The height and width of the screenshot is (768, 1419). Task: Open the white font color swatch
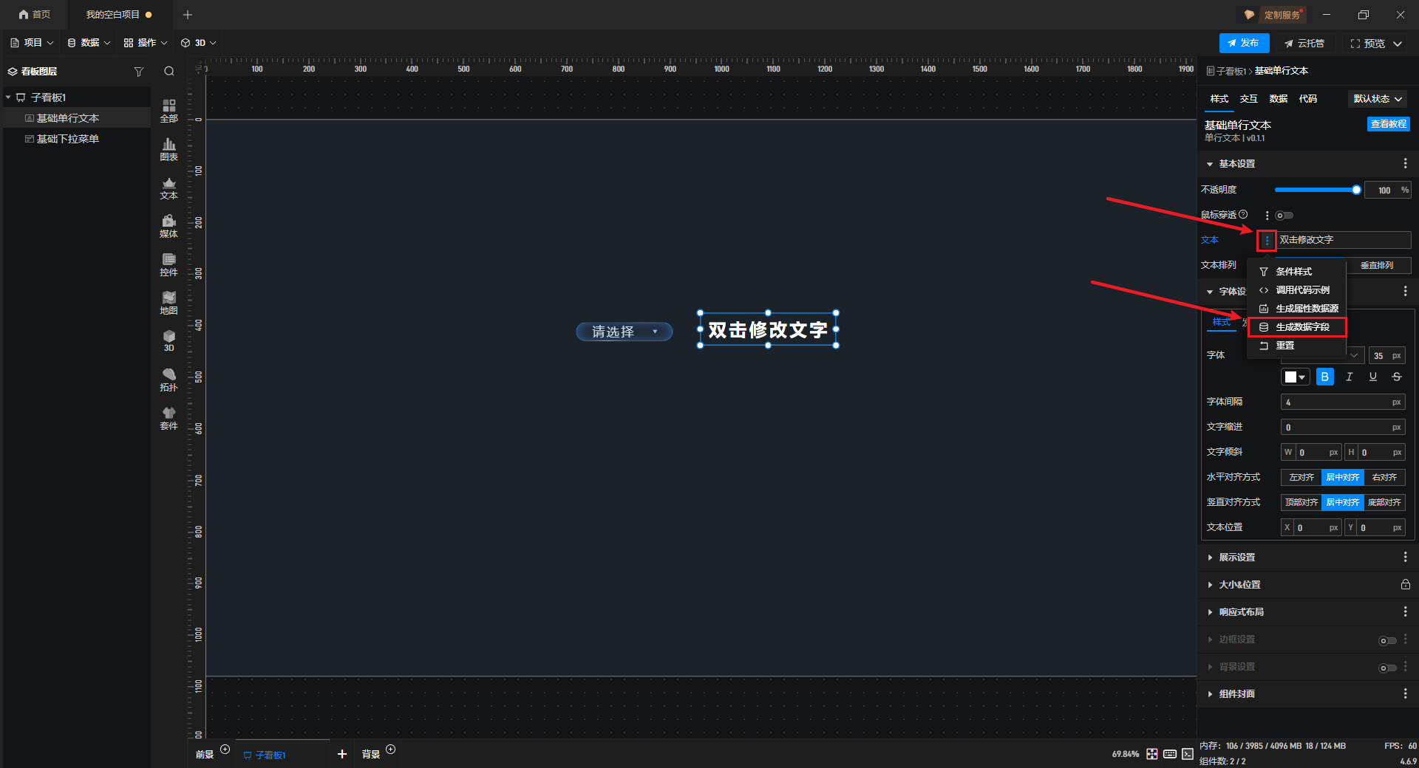tap(1294, 377)
